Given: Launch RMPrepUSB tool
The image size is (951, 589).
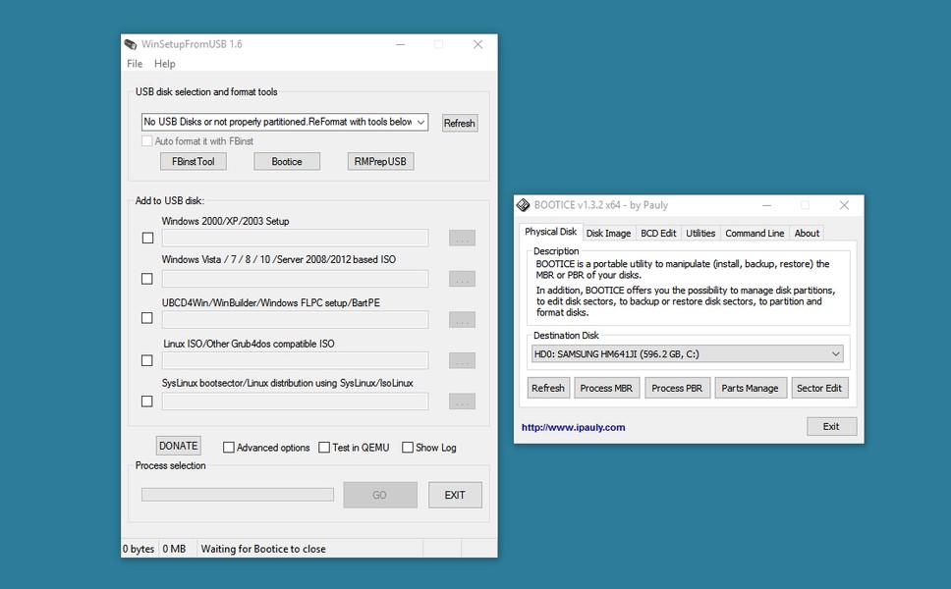Looking at the screenshot, I should click(x=380, y=161).
